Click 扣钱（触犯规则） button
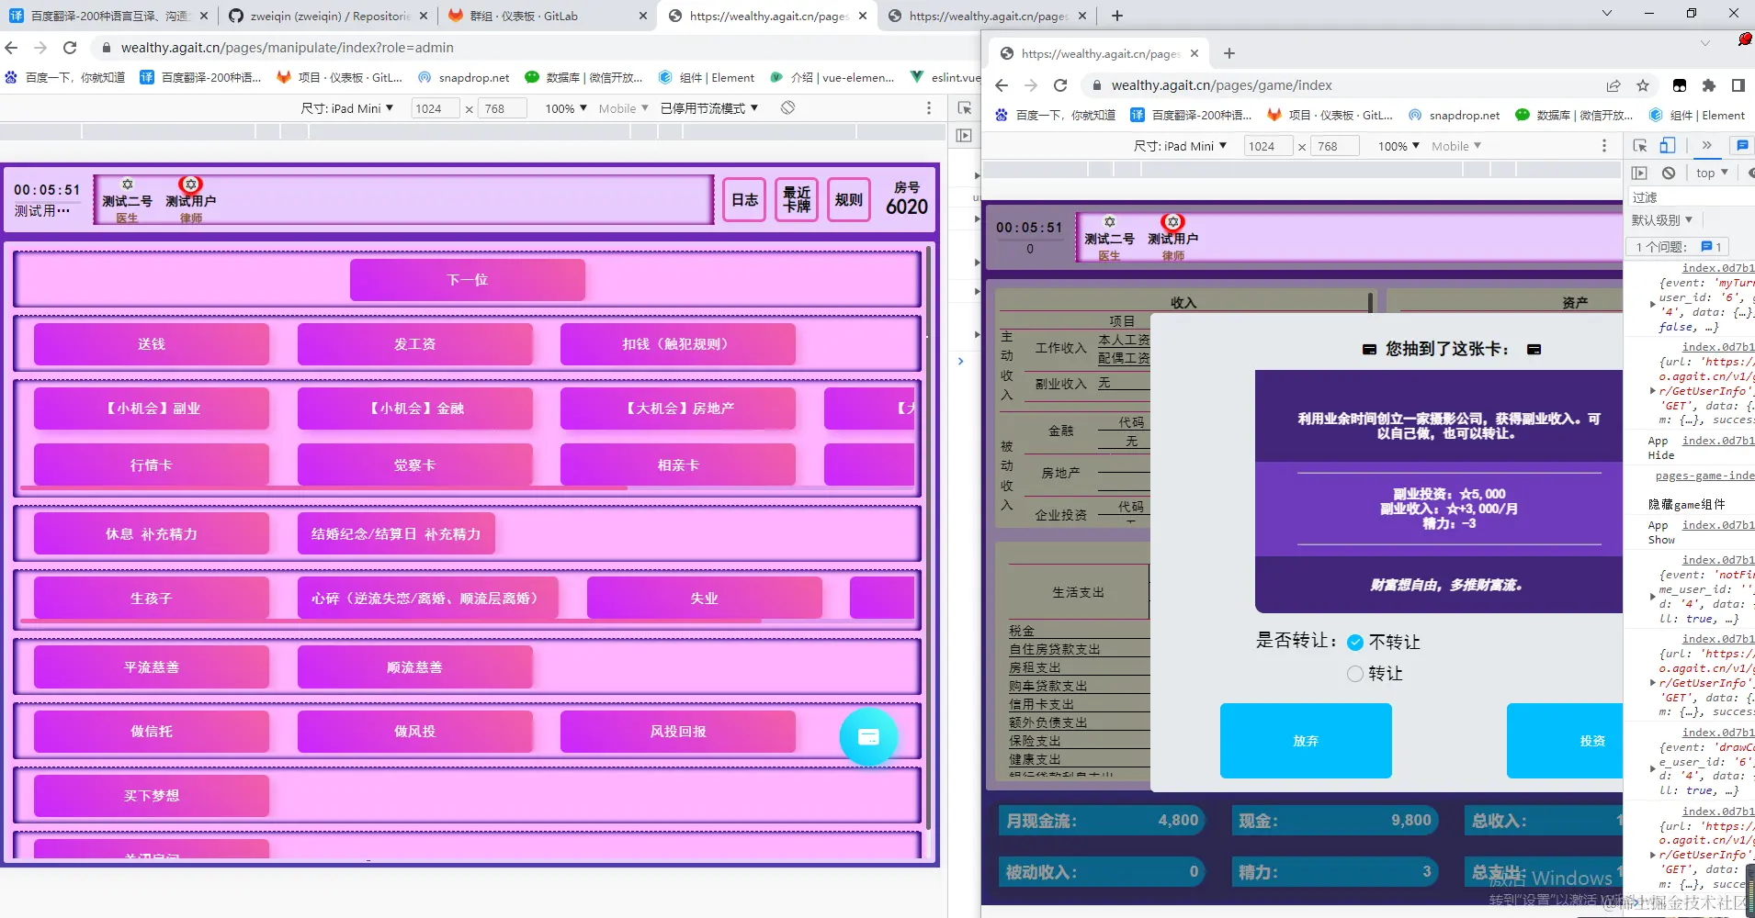 [678, 343]
